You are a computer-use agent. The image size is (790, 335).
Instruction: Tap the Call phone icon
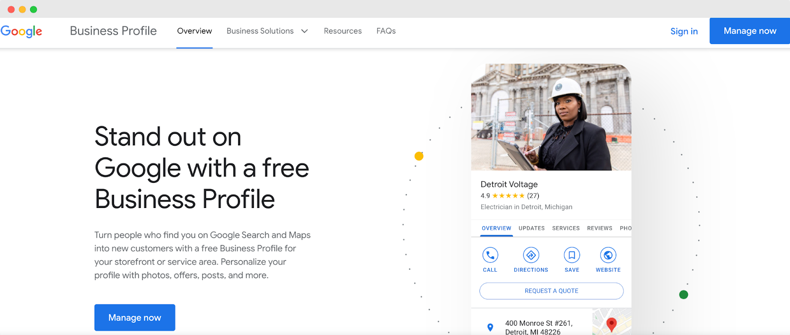click(x=490, y=255)
